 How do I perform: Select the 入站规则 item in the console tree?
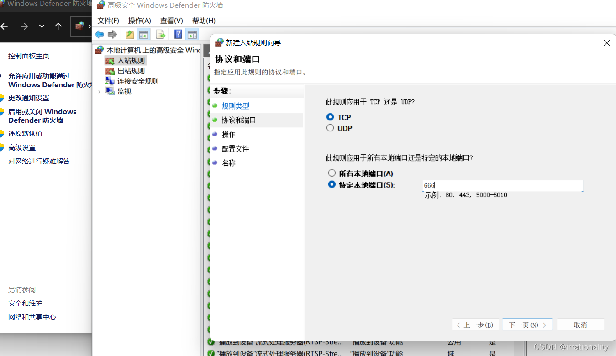pyautogui.click(x=130, y=60)
